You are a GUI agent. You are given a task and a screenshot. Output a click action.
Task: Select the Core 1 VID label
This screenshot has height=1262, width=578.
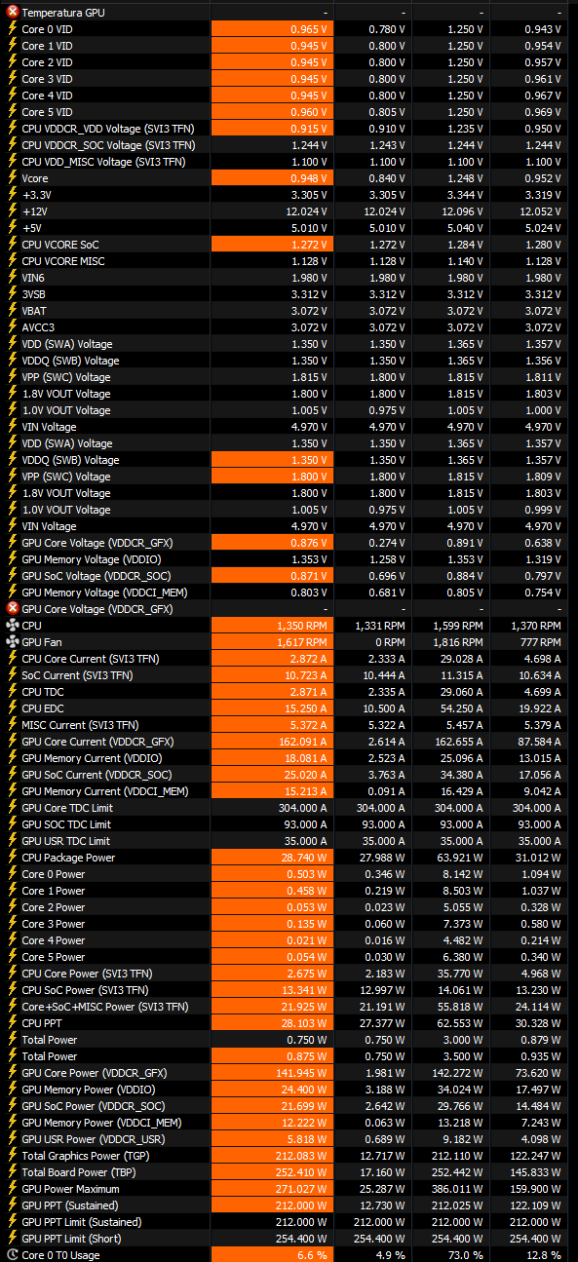click(x=47, y=46)
